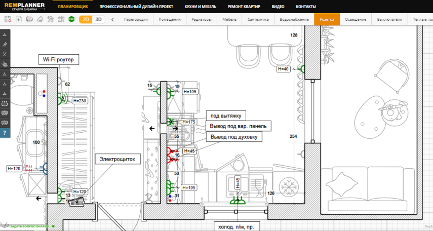Viewport: 433px width, 231px height.
Task: Open the Кухни и мебель menu
Action: [x=200, y=7]
